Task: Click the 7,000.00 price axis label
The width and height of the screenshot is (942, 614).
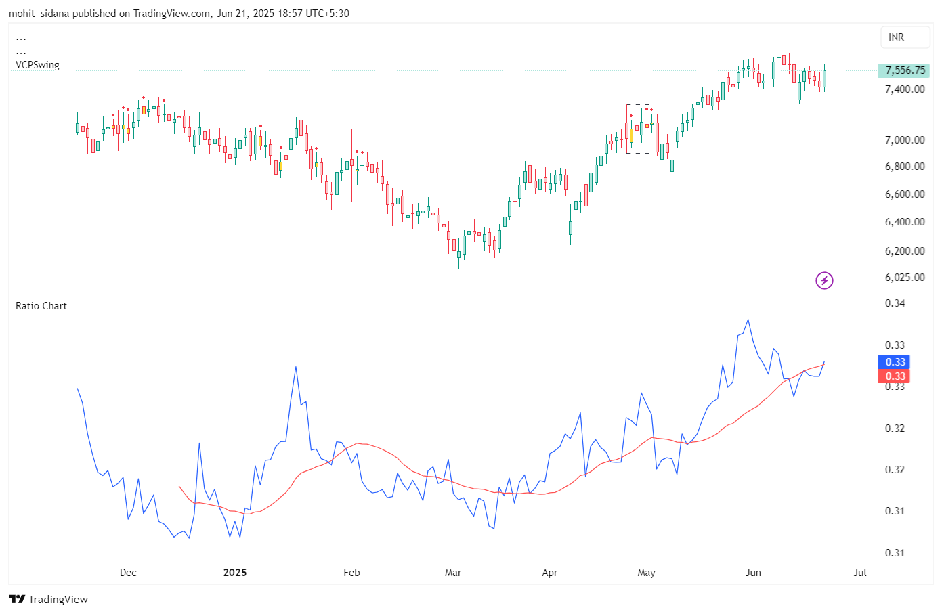Action: pos(905,139)
